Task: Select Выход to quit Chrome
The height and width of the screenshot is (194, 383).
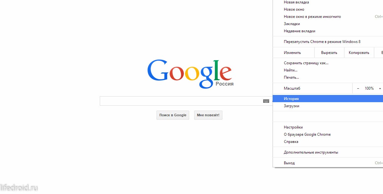Action: click(328, 163)
